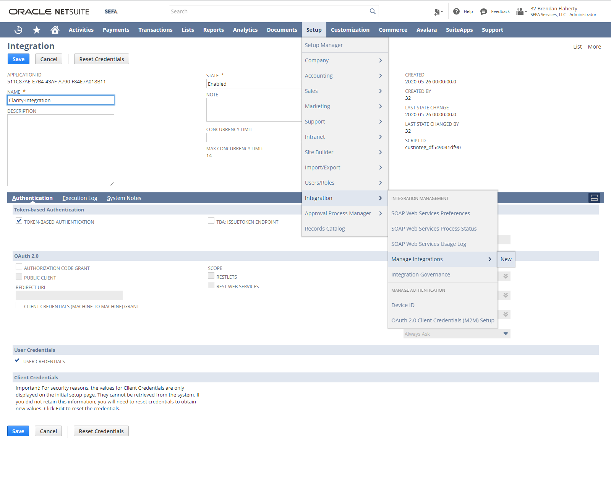The width and height of the screenshot is (611, 486).
Task: Select the Authentication tab
Action: pyautogui.click(x=32, y=198)
